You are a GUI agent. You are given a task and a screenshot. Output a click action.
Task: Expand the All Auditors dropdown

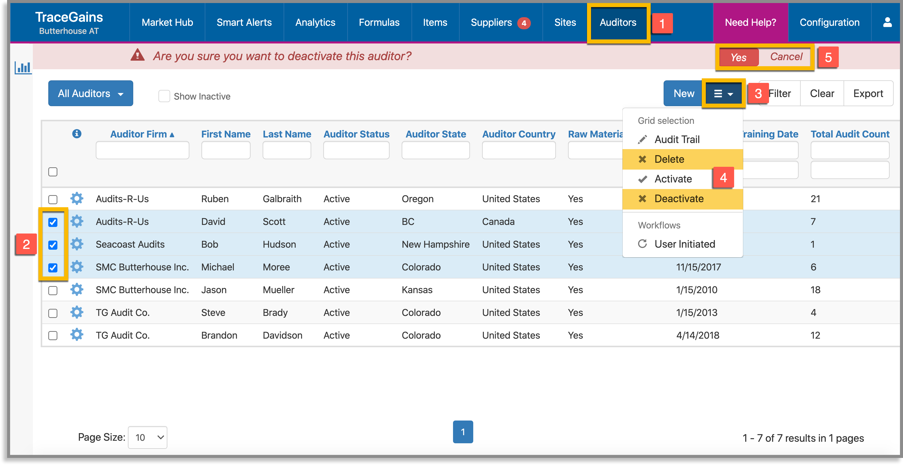coord(91,93)
